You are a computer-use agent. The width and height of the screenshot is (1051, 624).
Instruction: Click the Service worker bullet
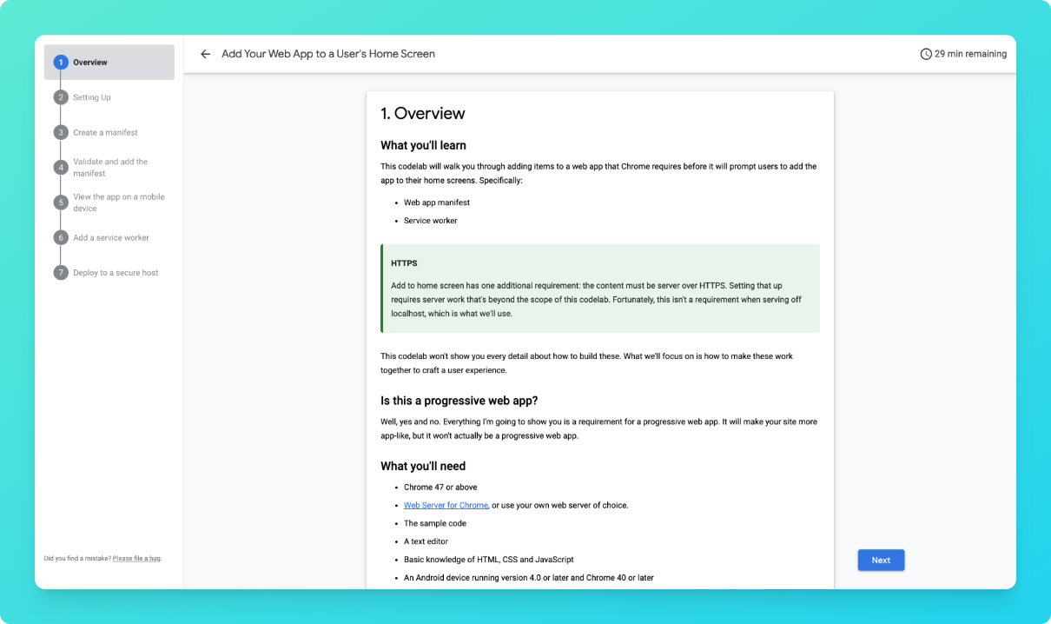tap(431, 221)
